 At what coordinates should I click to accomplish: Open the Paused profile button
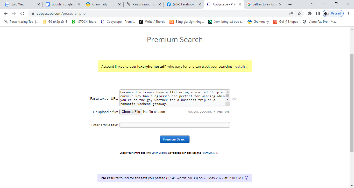[333, 13]
